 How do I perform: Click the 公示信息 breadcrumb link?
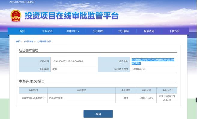point(29,42)
